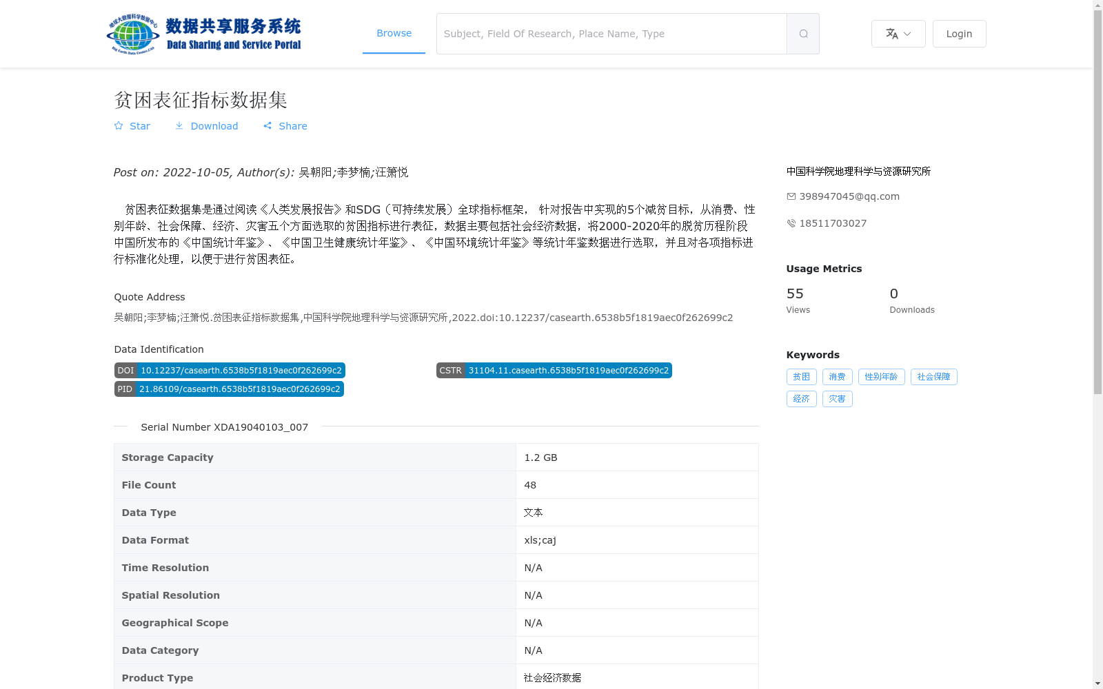
Task: Click the 灾害 keyword tag
Action: (837, 399)
